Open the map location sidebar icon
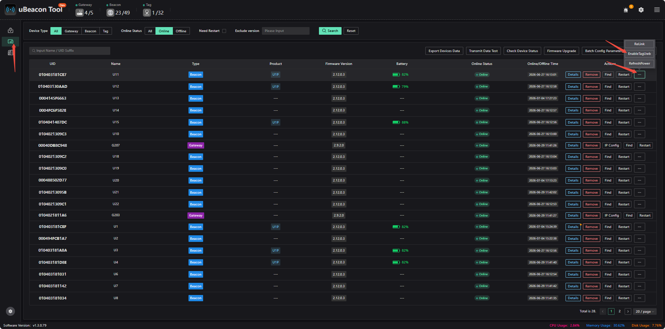The height and width of the screenshot is (329, 665). [x=10, y=31]
